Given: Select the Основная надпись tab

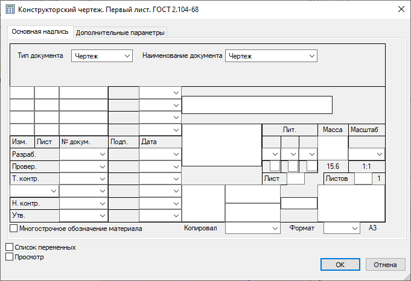Looking at the screenshot, I should (40, 32).
